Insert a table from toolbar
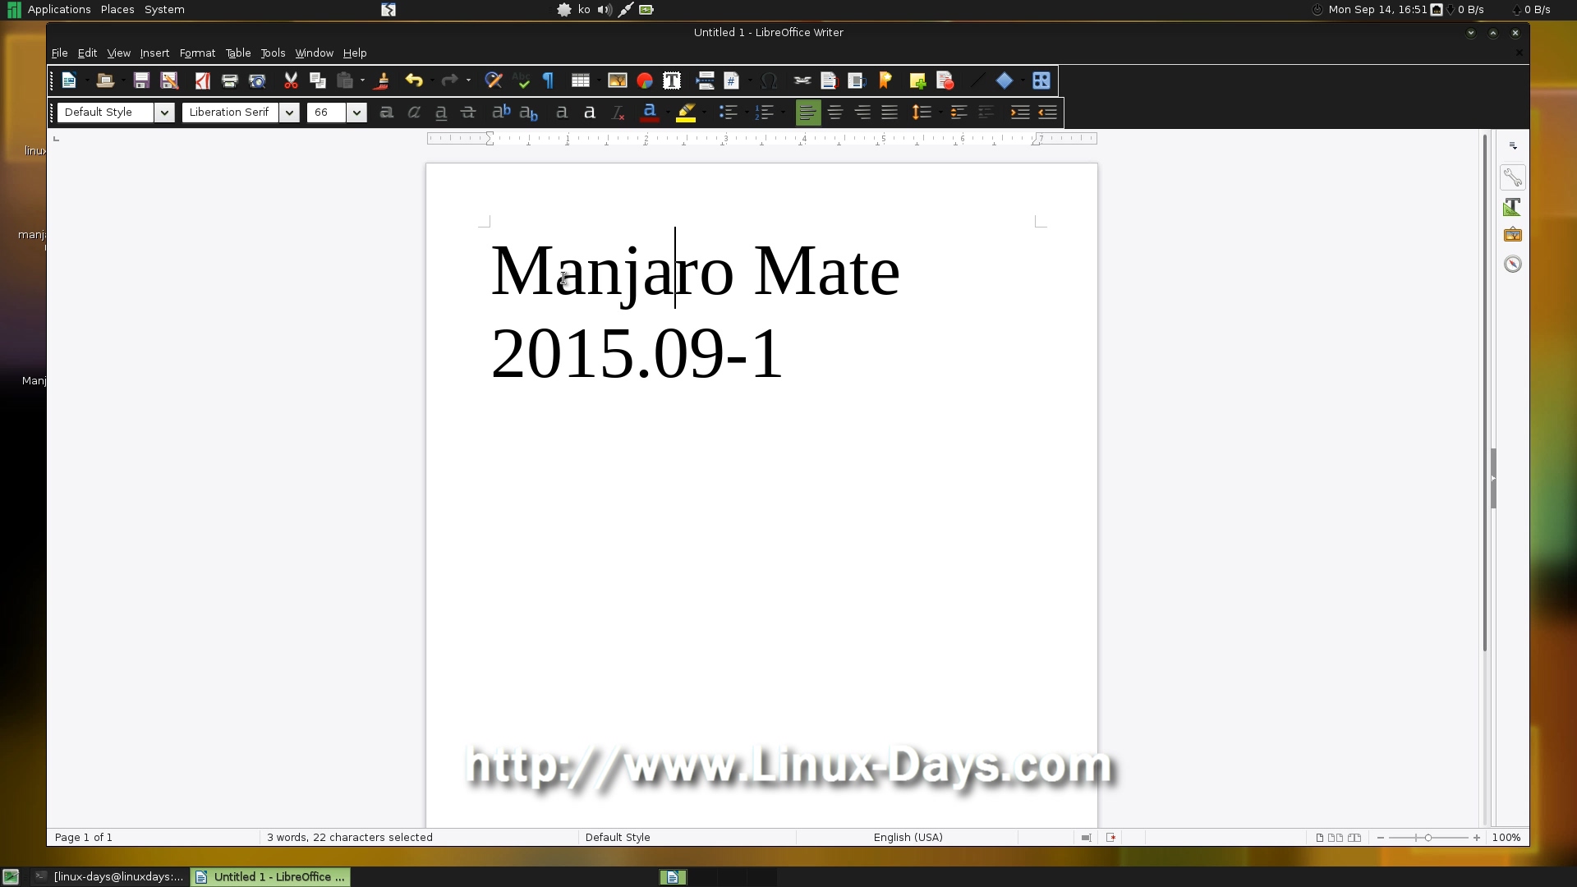1577x887 pixels. (581, 80)
